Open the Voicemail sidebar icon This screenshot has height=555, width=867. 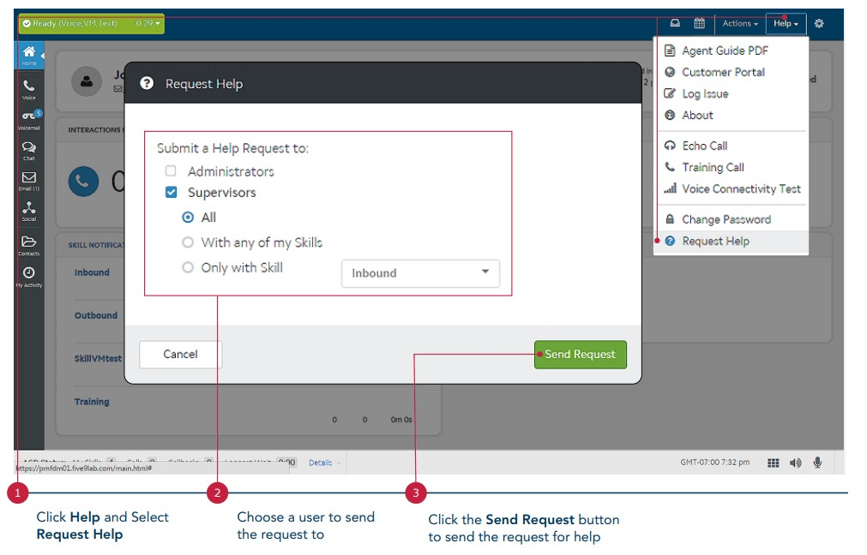[x=28, y=117]
